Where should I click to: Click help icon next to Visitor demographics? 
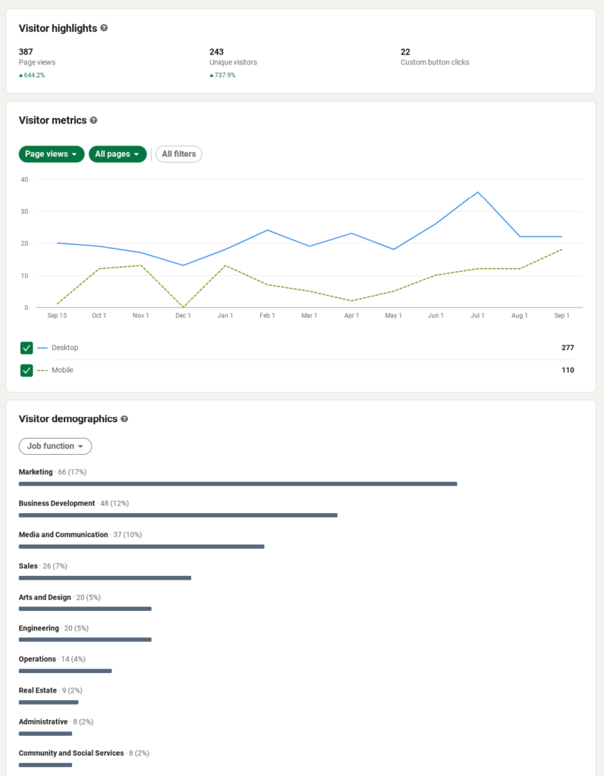[x=124, y=419]
